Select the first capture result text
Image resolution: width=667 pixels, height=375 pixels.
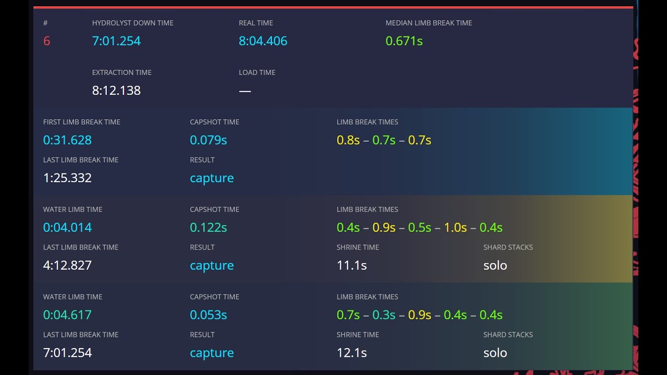point(212,179)
